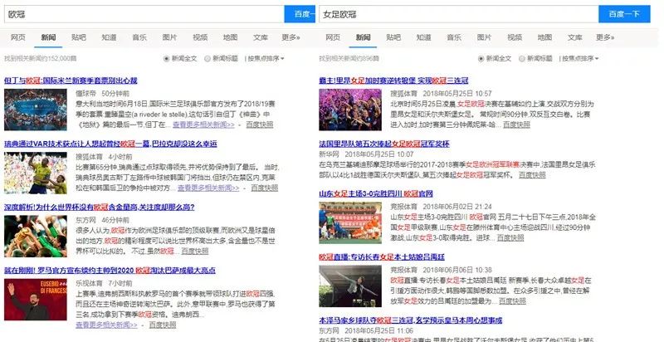Switch to 音乐 tab on the 女足欧冠 results page
The width and height of the screenshot is (664, 342).
(x=454, y=37)
